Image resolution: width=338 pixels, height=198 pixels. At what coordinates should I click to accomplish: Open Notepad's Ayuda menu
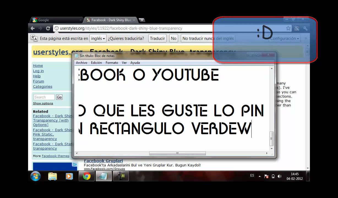pyautogui.click(x=135, y=63)
